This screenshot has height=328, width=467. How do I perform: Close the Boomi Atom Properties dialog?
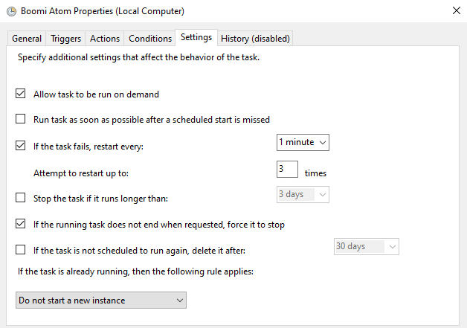point(457,10)
